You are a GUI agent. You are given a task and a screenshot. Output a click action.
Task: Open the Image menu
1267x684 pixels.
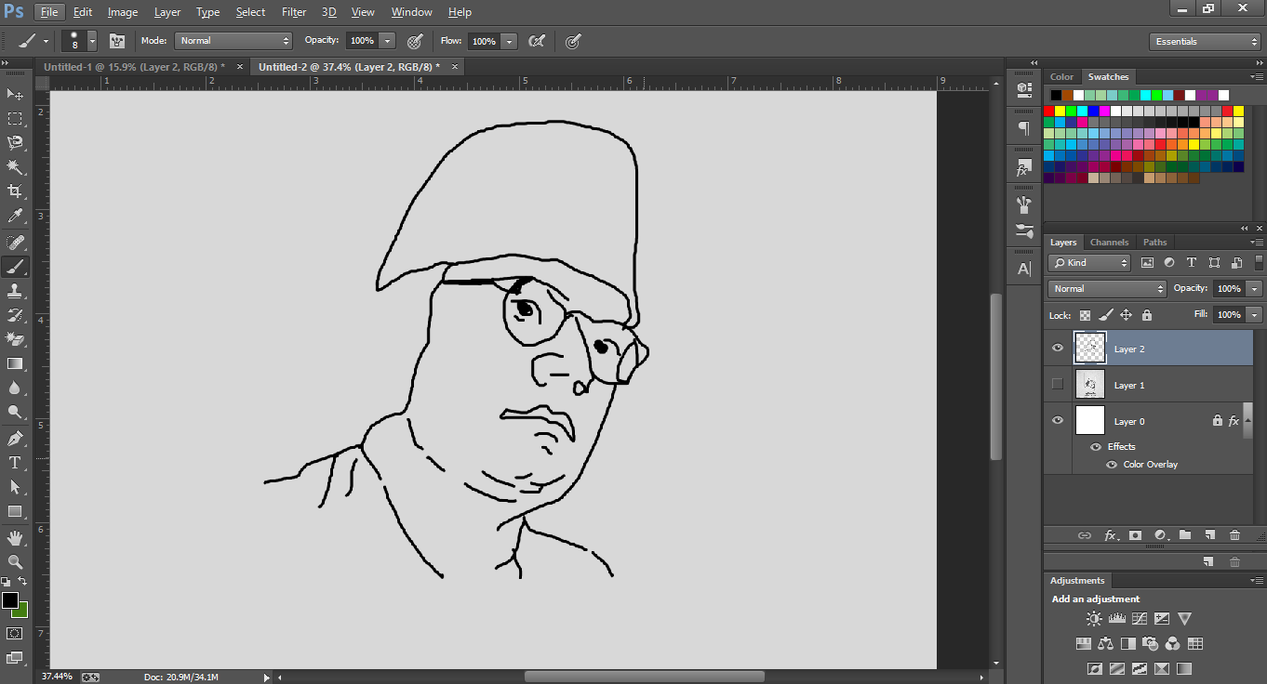pos(123,12)
